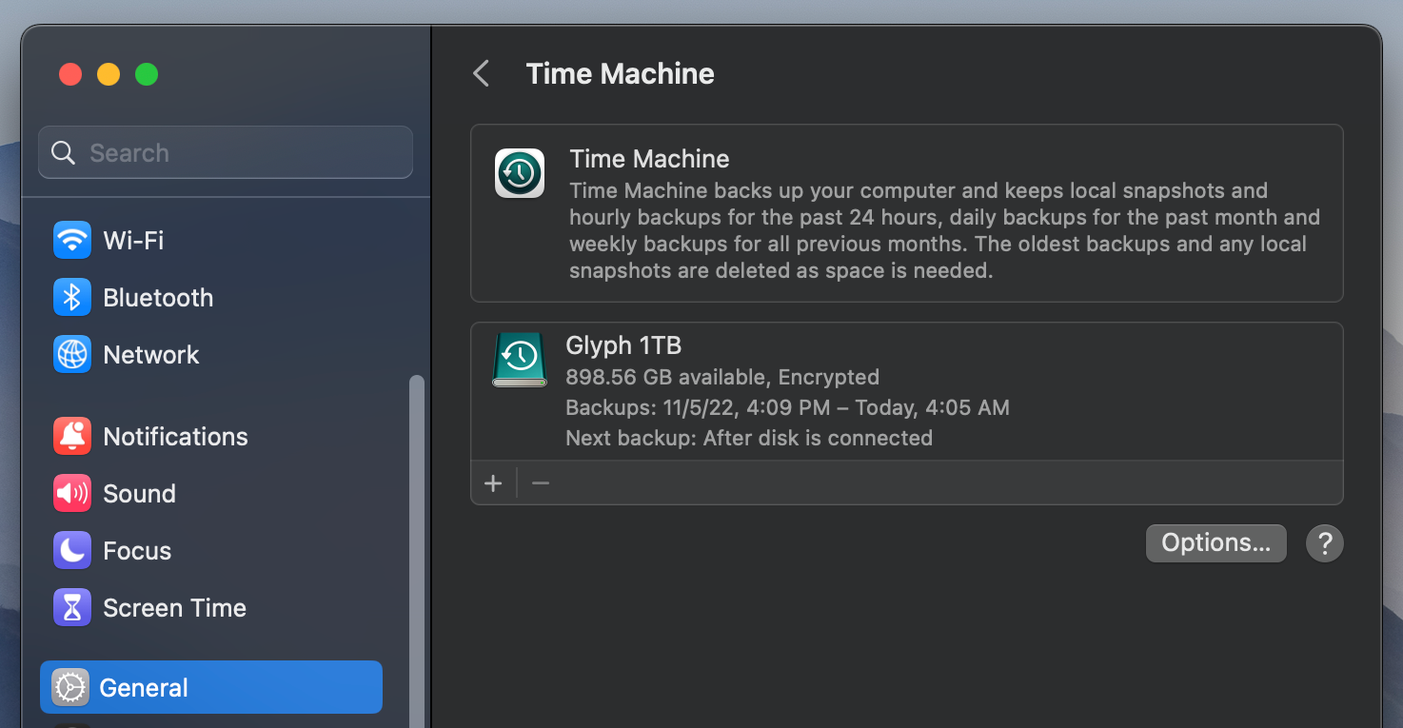Open the Network globe icon
This screenshot has height=728, width=1403.
point(72,355)
